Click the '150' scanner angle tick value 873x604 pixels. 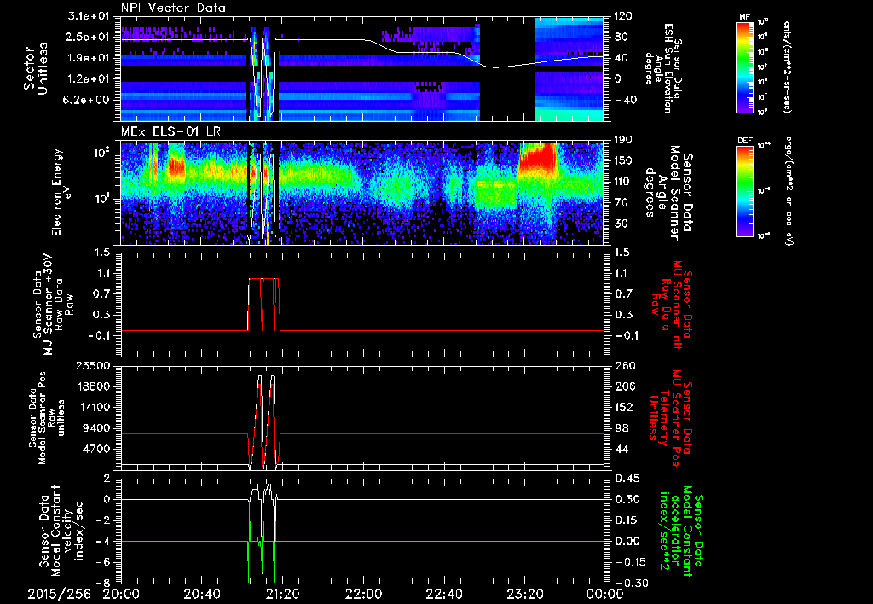coord(622,161)
